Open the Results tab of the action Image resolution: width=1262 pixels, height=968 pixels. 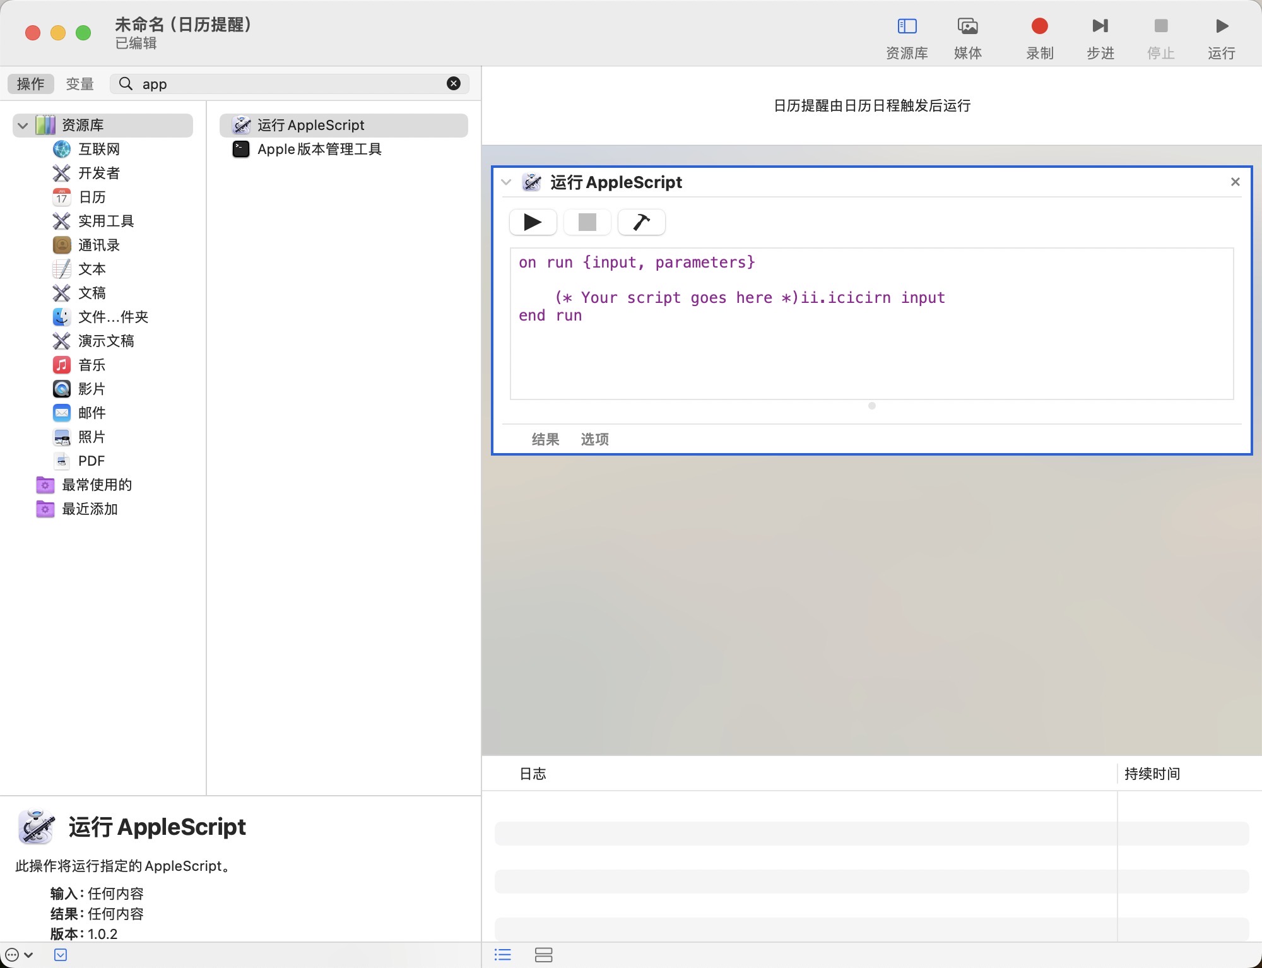pyautogui.click(x=545, y=439)
